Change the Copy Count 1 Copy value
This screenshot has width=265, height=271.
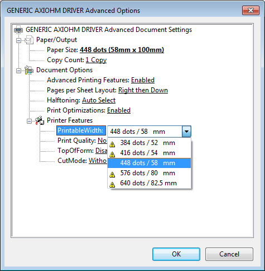click(x=96, y=60)
